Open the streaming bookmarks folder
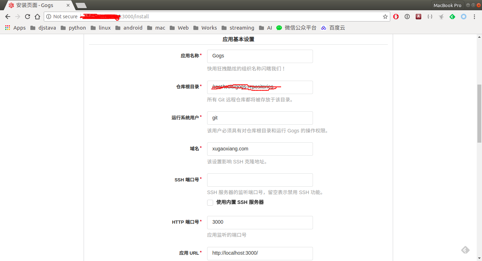This screenshot has height=261, width=482. (238, 28)
